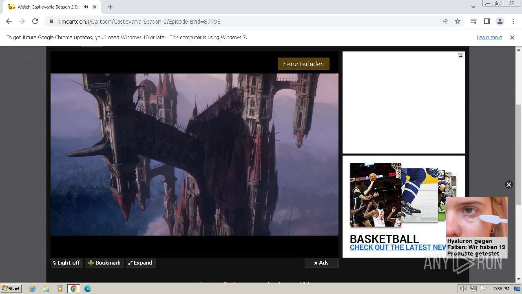
Task: Open the Action Center flag icon
Action: tap(483, 289)
